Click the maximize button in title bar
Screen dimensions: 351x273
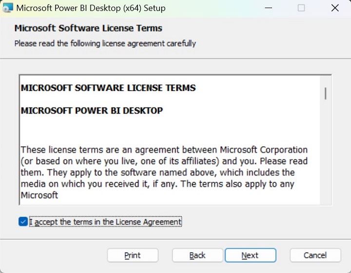(301, 8)
